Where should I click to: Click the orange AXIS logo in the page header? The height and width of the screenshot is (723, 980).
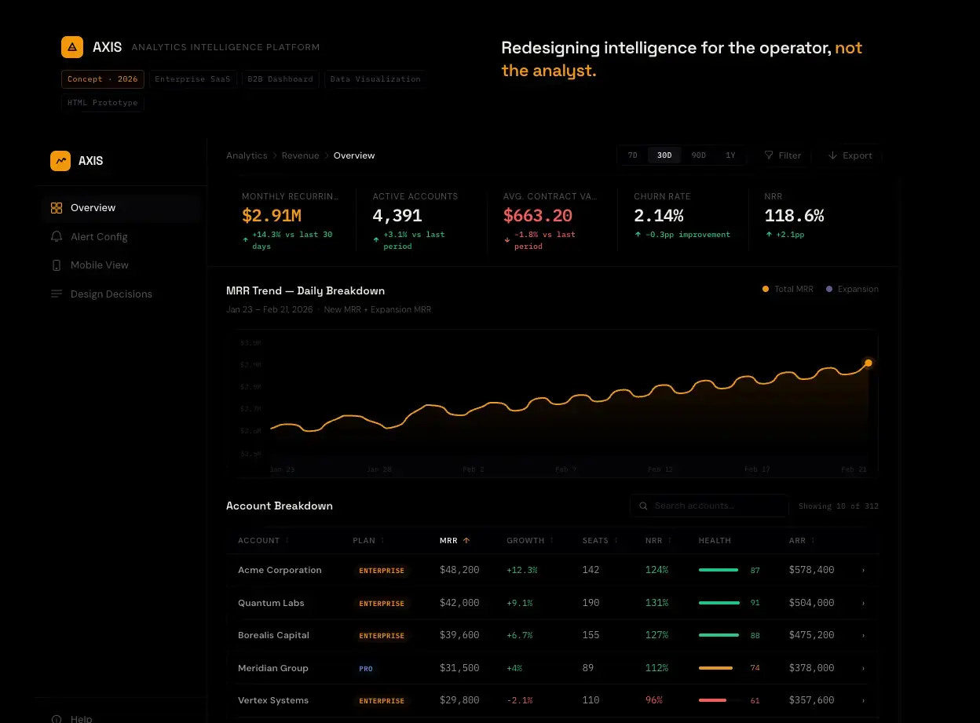click(x=72, y=47)
